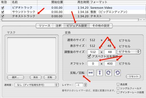Toggle the アスペクト比を保持 checkbox
This screenshot has height=98, width=146.
pos(89,56)
